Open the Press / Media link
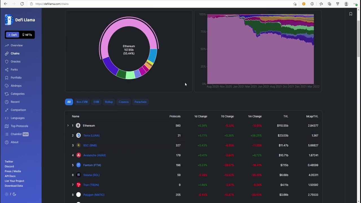This screenshot has height=203, width=361. [x=13, y=171]
